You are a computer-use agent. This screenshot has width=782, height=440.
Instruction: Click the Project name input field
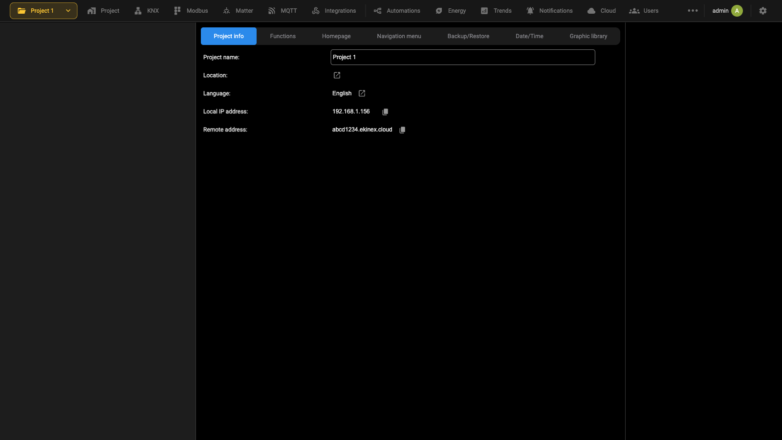pyautogui.click(x=463, y=57)
